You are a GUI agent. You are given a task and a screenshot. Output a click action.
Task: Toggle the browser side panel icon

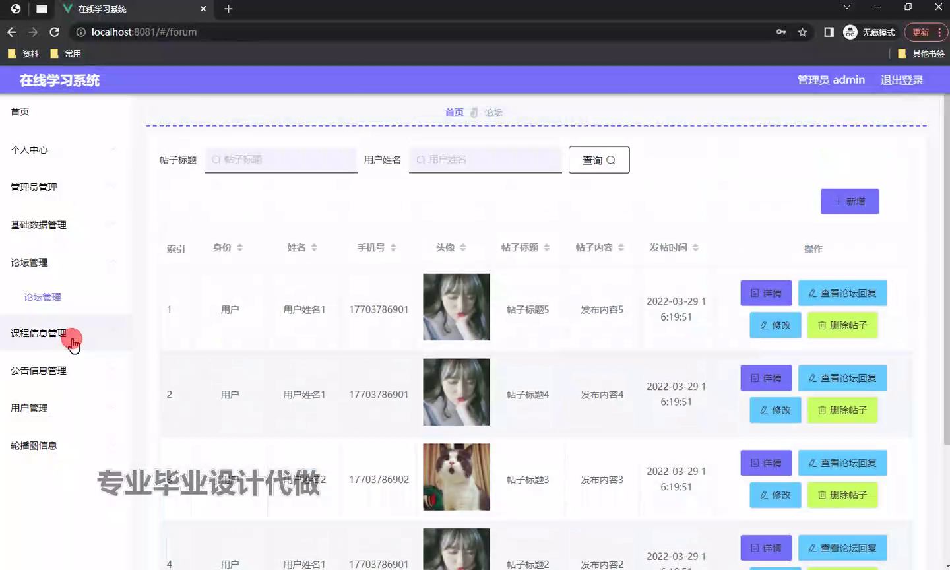(829, 32)
